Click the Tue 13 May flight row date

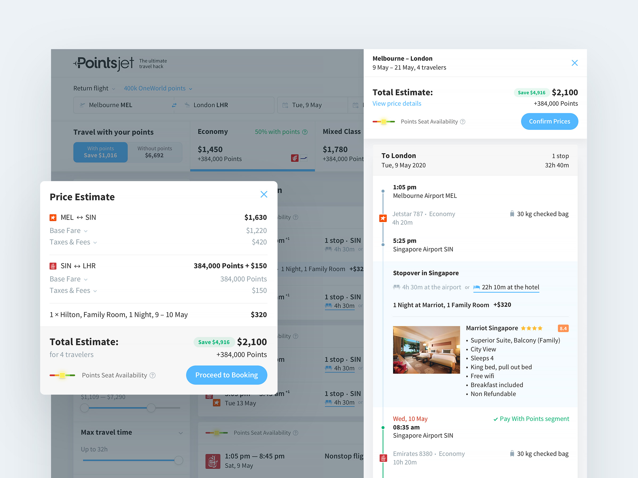240,403
